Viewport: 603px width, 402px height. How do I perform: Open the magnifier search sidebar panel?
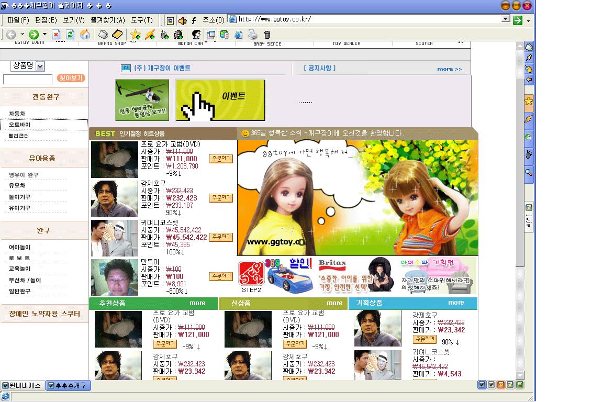(529, 172)
